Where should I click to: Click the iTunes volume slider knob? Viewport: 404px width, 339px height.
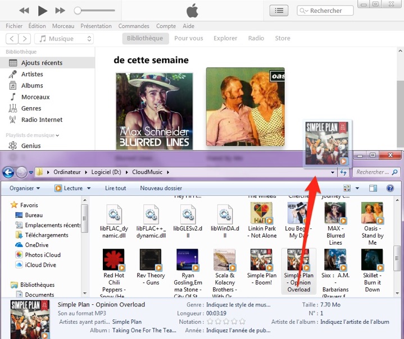point(78,11)
